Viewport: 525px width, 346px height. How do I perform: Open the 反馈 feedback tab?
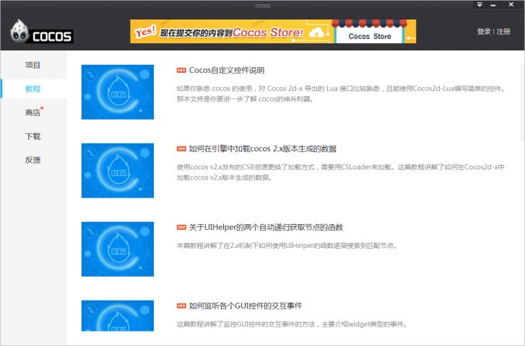tap(33, 160)
